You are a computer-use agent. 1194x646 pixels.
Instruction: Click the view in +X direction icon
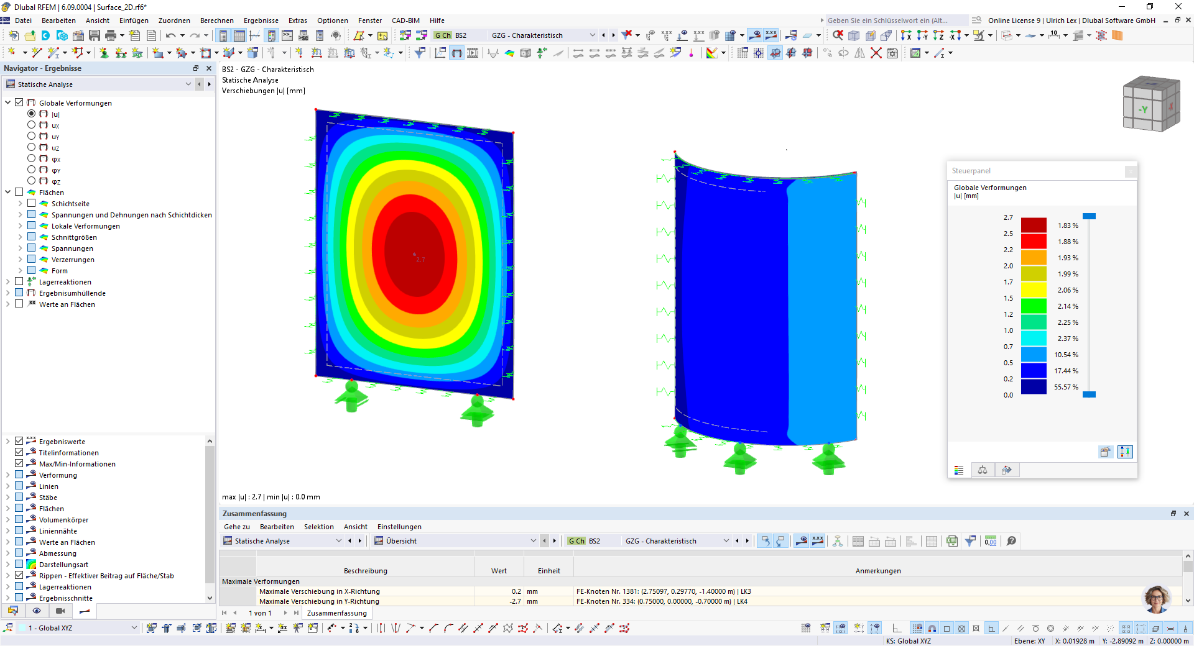click(906, 35)
